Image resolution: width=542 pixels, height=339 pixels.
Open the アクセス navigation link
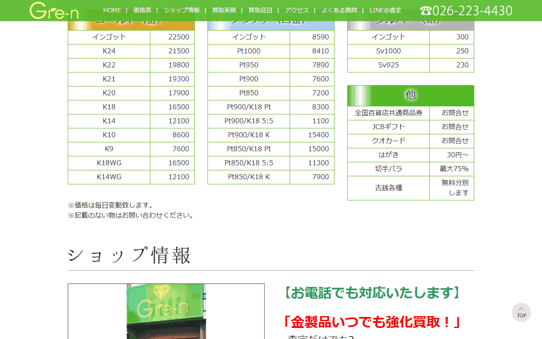click(297, 10)
